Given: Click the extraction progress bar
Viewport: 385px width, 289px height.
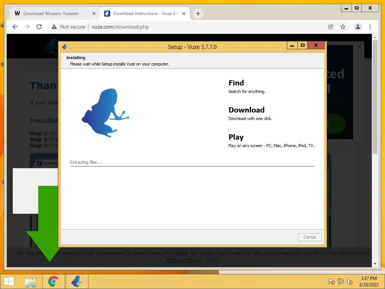Looking at the screenshot, I should pos(192,166).
